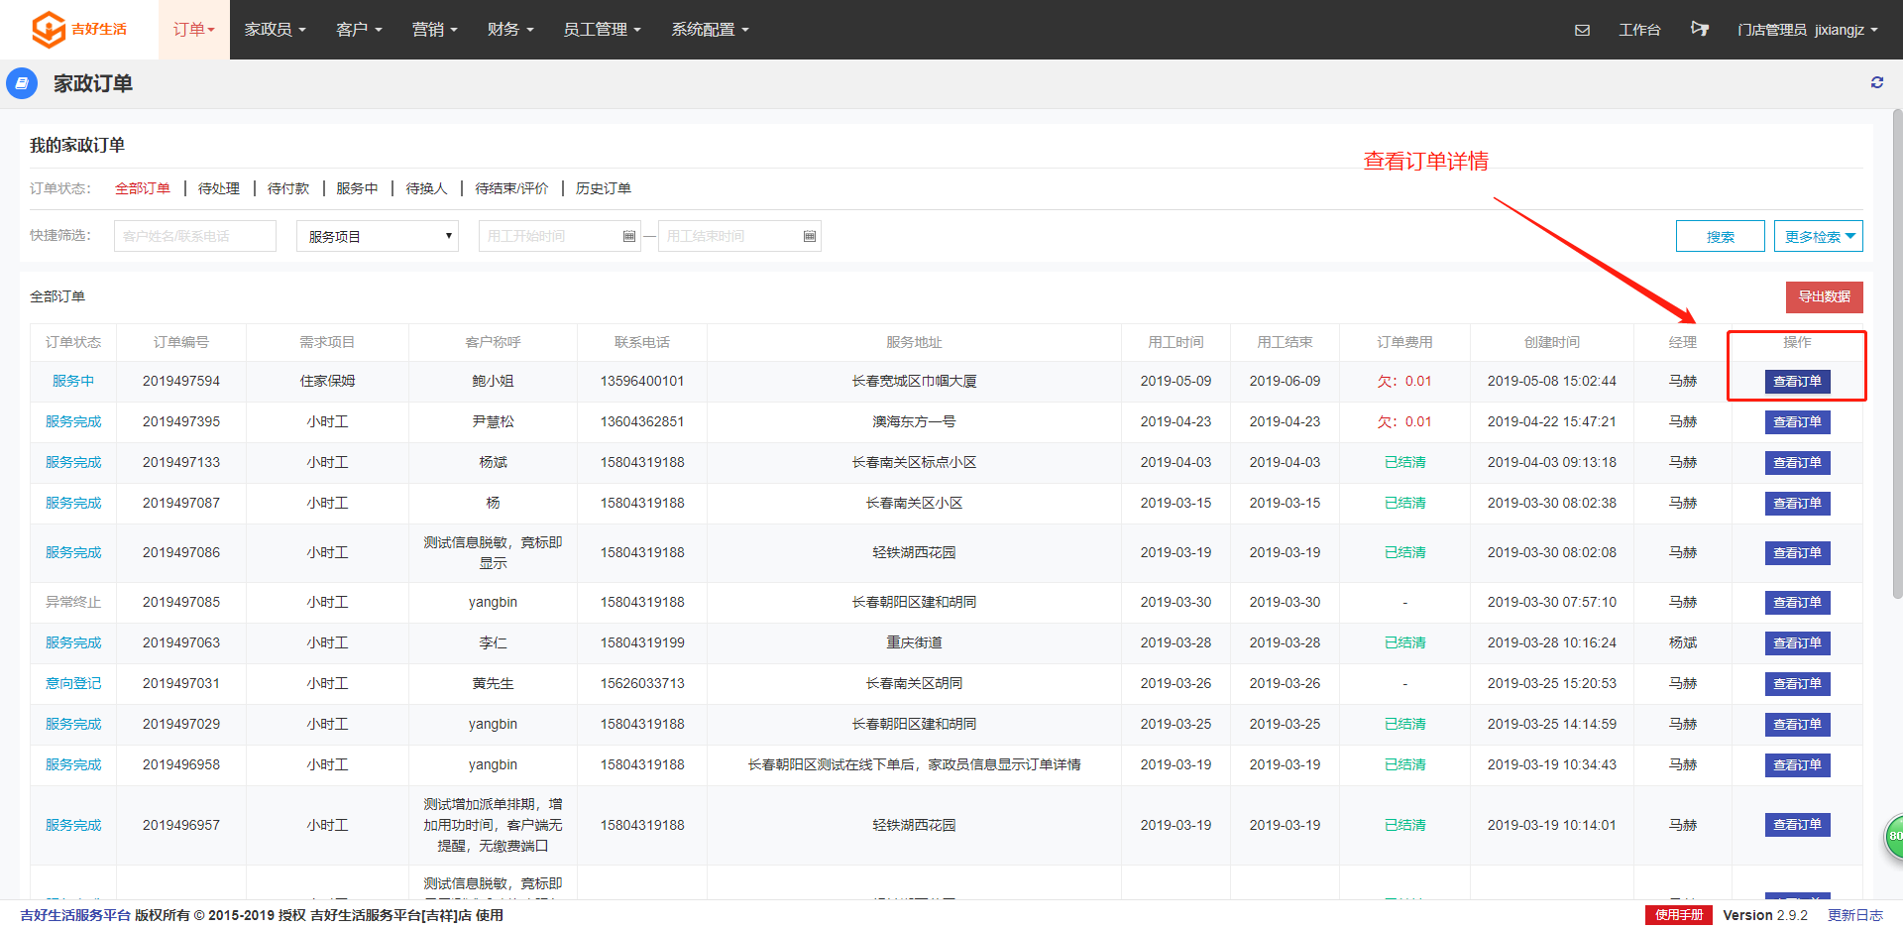Expand the 更多检索 options

[1819, 236]
